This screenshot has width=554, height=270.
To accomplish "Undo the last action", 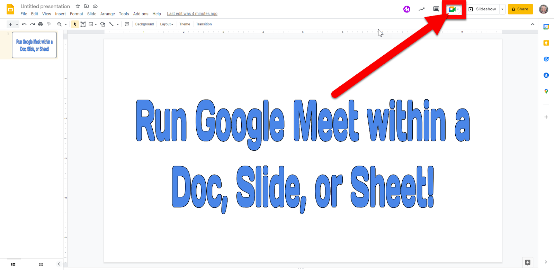I will point(24,24).
